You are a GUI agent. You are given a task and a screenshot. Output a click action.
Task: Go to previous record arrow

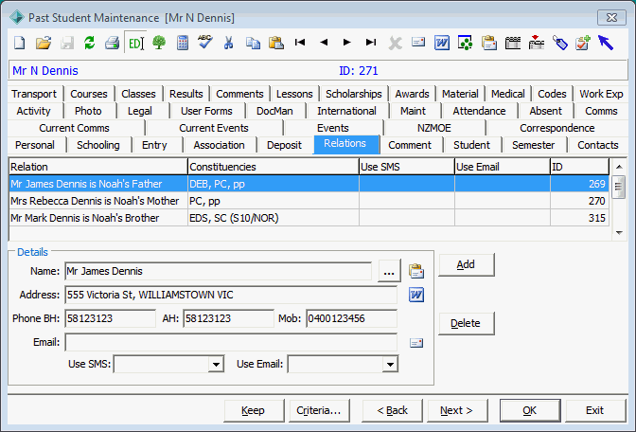pyautogui.click(x=324, y=43)
